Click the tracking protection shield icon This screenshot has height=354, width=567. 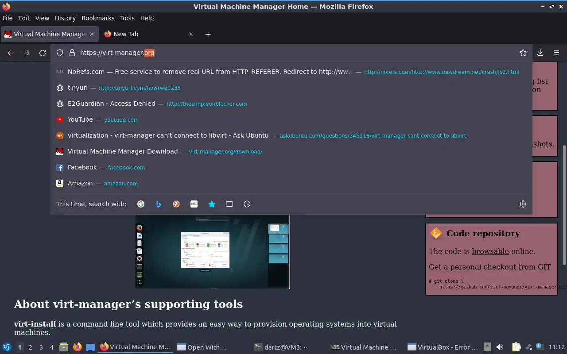pyautogui.click(x=60, y=53)
